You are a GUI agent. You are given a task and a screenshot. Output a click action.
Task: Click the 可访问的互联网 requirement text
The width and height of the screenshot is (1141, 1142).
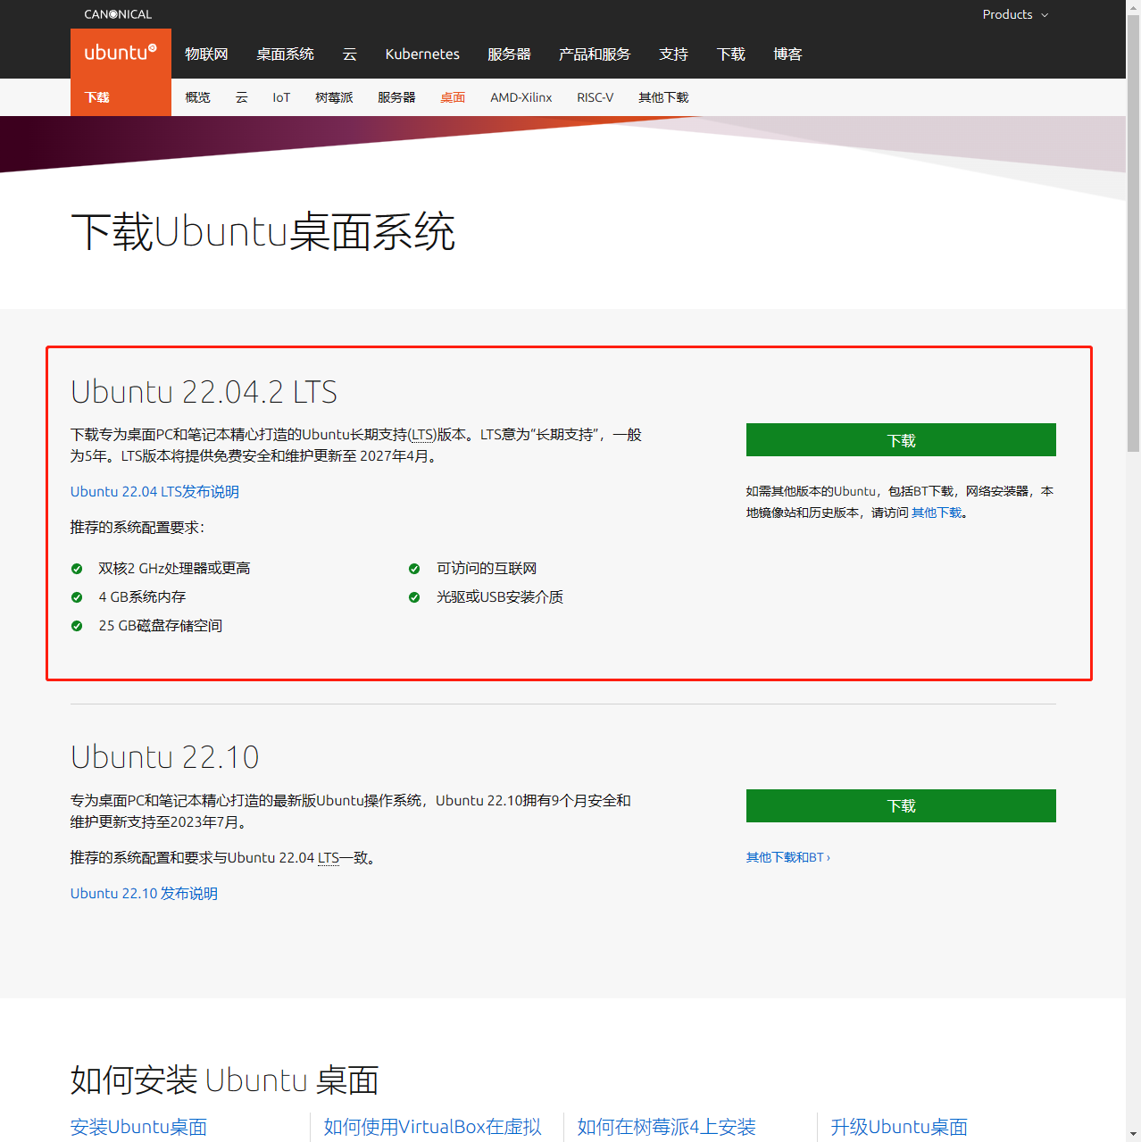[487, 569]
